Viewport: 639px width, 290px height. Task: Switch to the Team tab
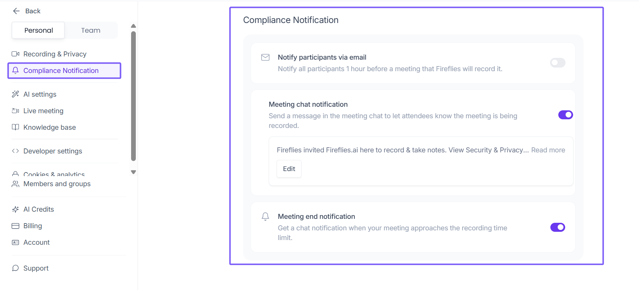(91, 31)
